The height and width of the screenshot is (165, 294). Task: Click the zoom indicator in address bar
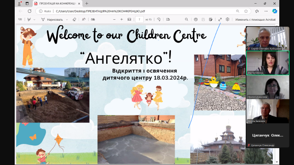237,11
